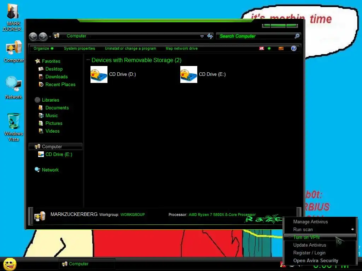Click the MARKZUCKERBERG computer details icon
The image size is (362, 271).
tap(40, 216)
